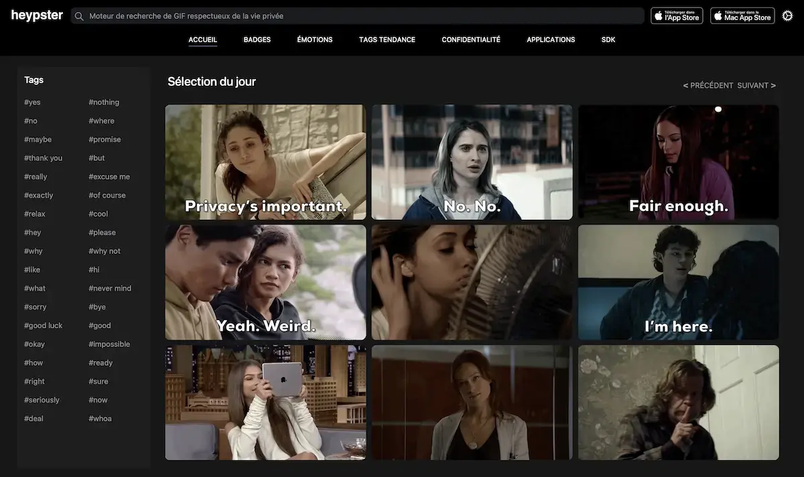The width and height of the screenshot is (804, 477).
Task: Go to the PRÉCÉDENT selection
Action: coord(708,86)
